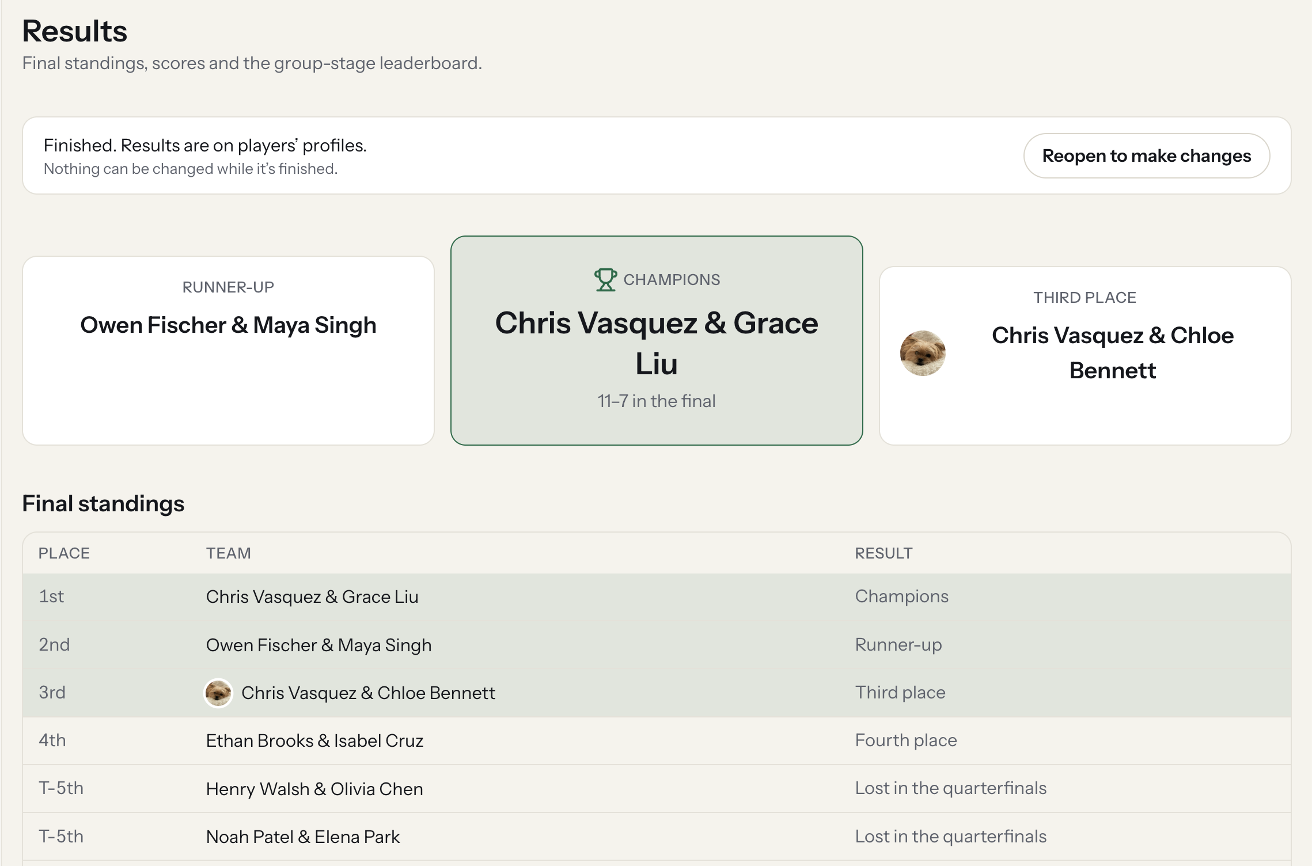Click the TEAM column header
This screenshot has width=1312, height=866.
(229, 553)
